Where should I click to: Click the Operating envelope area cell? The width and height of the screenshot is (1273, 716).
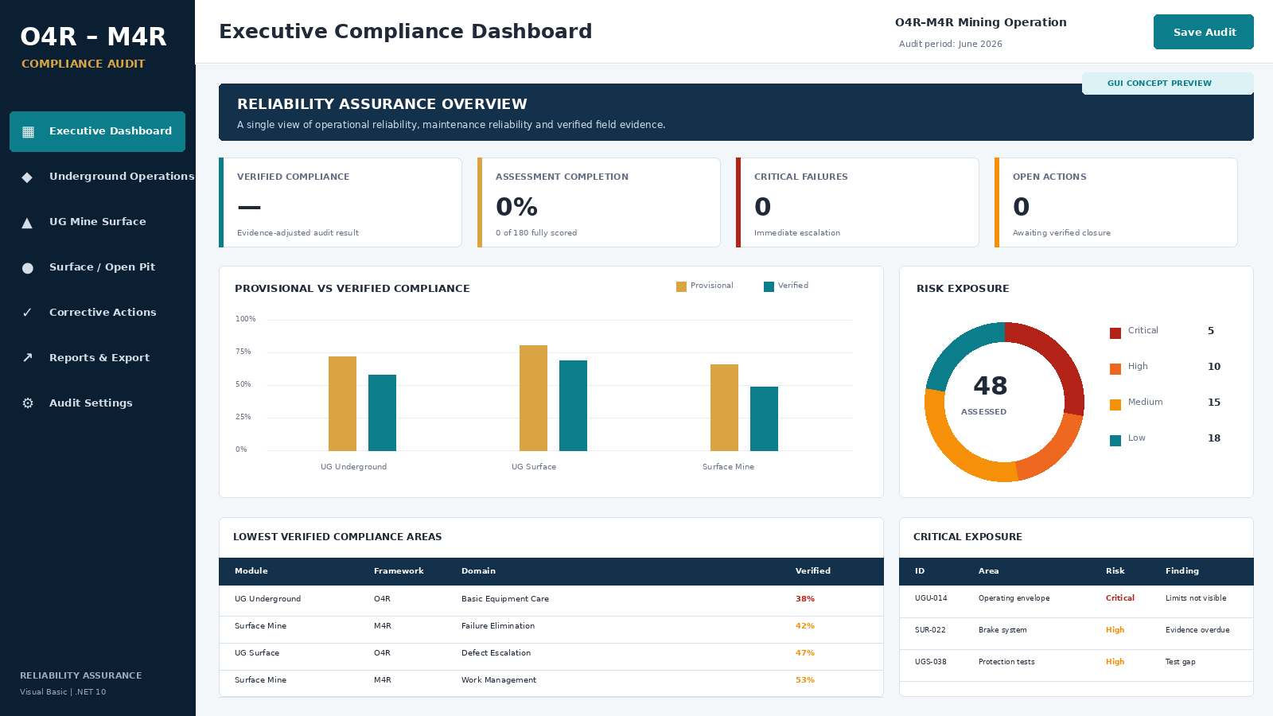(1014, 598)
